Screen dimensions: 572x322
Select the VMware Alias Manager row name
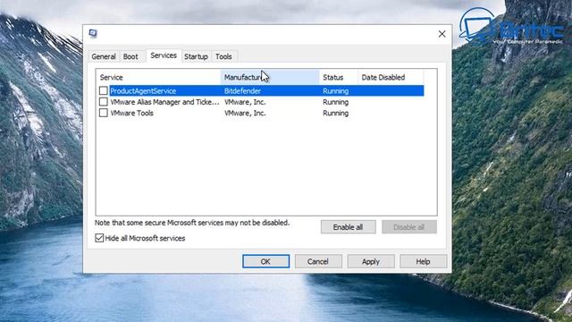coord(164,102)
